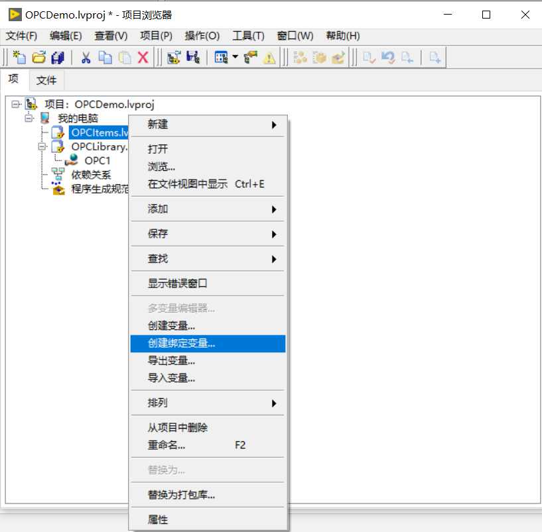The height and width of the screenshot is (532, 542).
Task: Select the 程序生成规范 tree item
Action: pos(100,189)
